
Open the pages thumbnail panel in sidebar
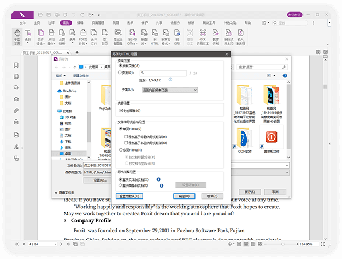(x=16, y=76)
